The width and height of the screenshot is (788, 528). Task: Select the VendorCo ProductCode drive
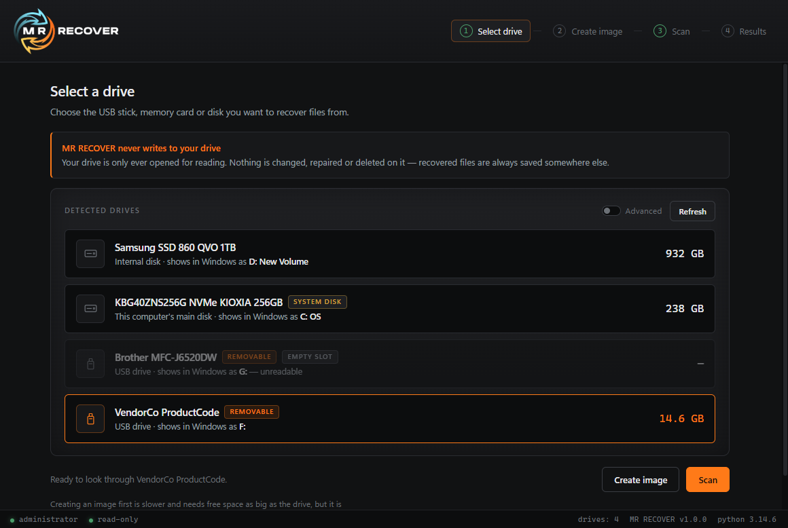389,419
